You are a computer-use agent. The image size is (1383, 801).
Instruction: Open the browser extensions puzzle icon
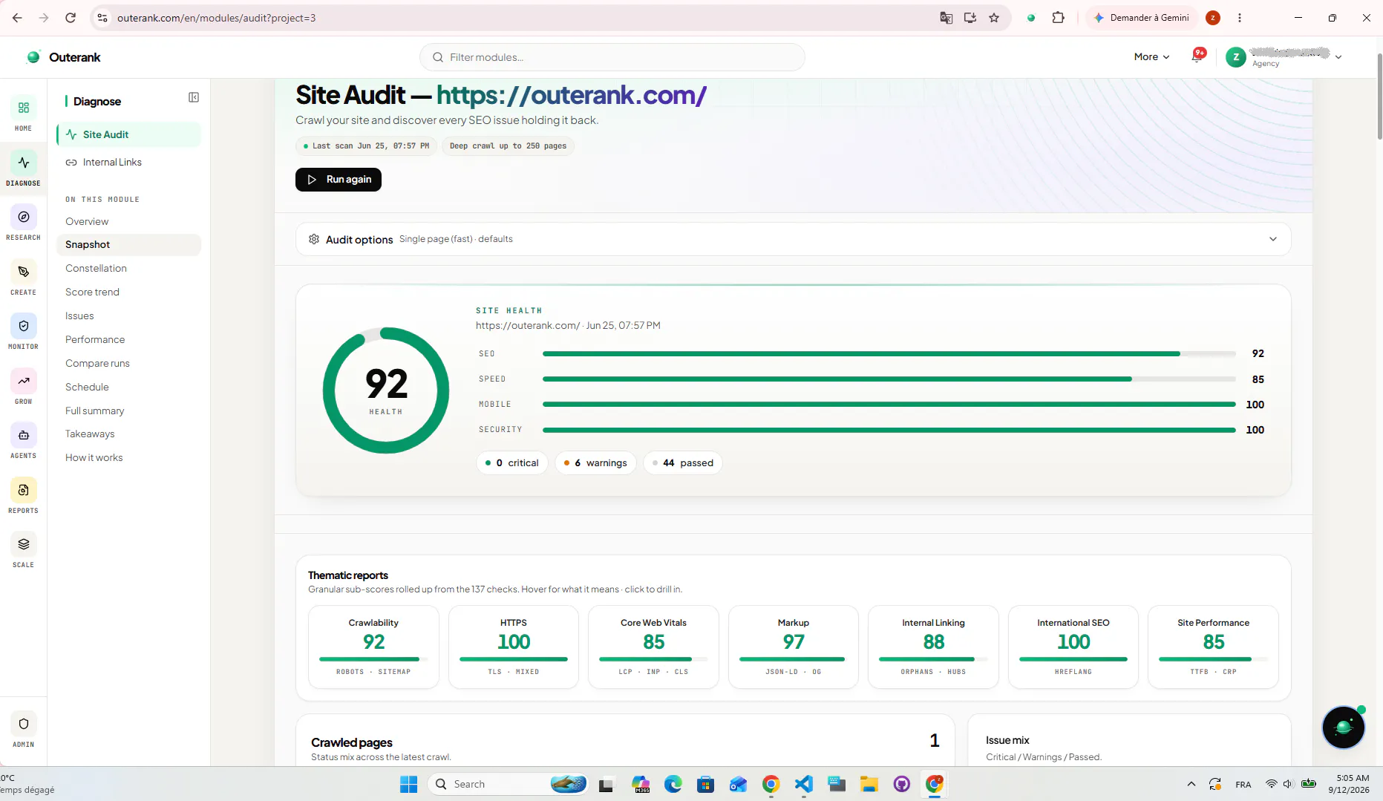point(1059,18)
